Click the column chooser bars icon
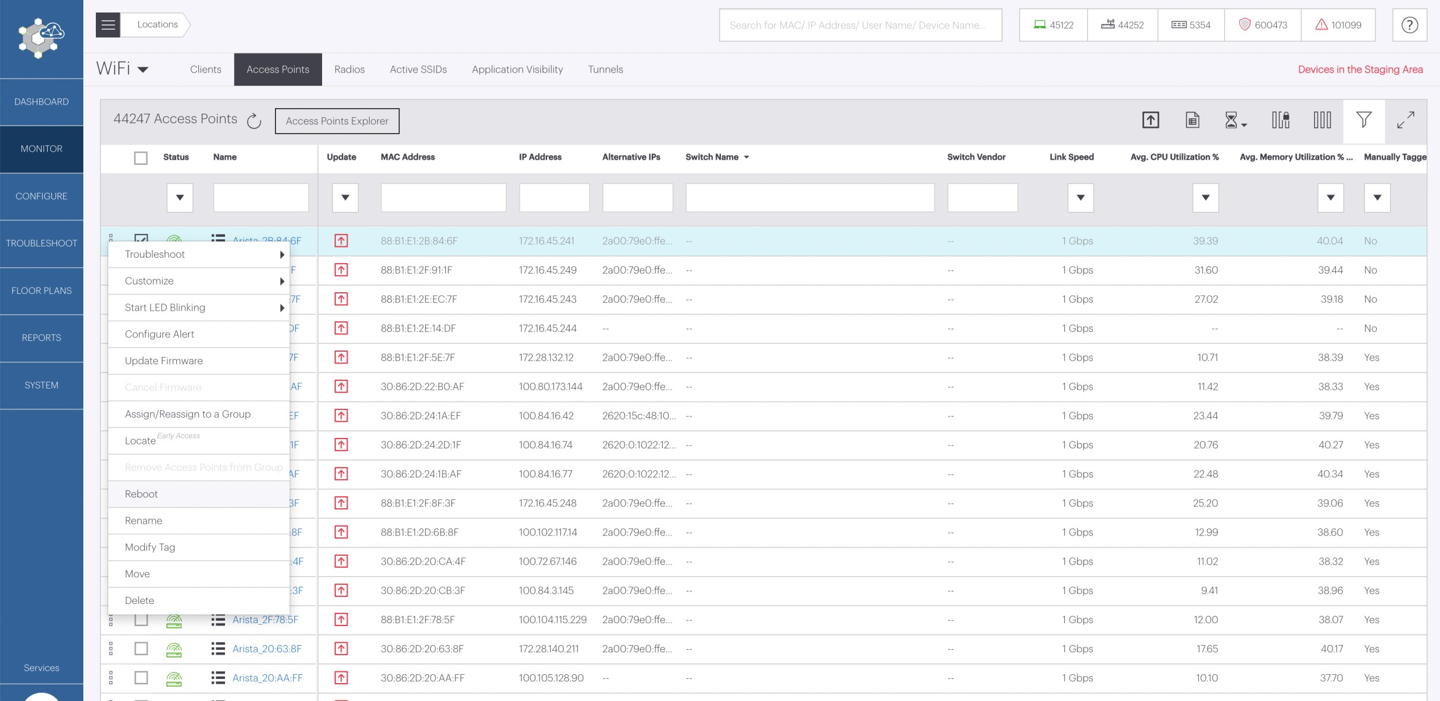The image size is (1440, 701). (x=1322, y=120)
